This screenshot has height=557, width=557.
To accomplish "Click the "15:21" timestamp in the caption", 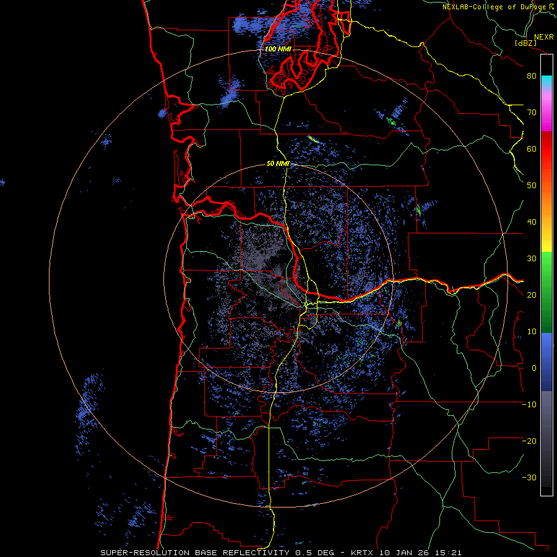I will [x=449, y=553].
